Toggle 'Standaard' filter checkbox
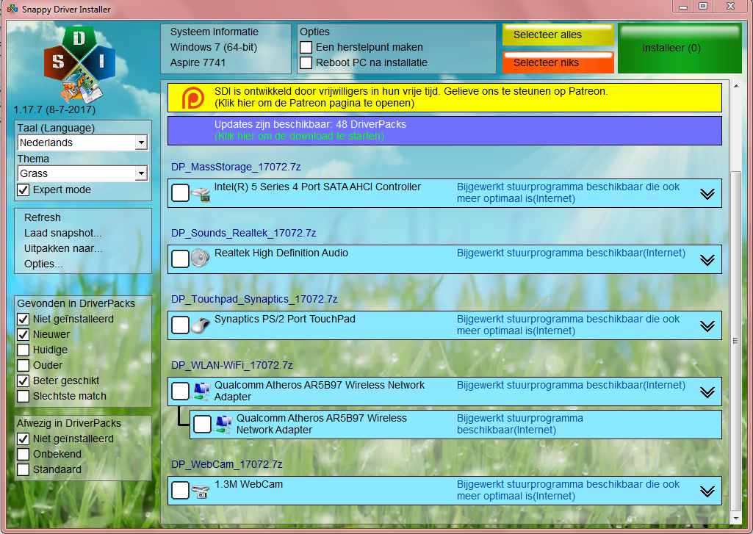The width and height of the screenshot is (753, 534). 23,469
